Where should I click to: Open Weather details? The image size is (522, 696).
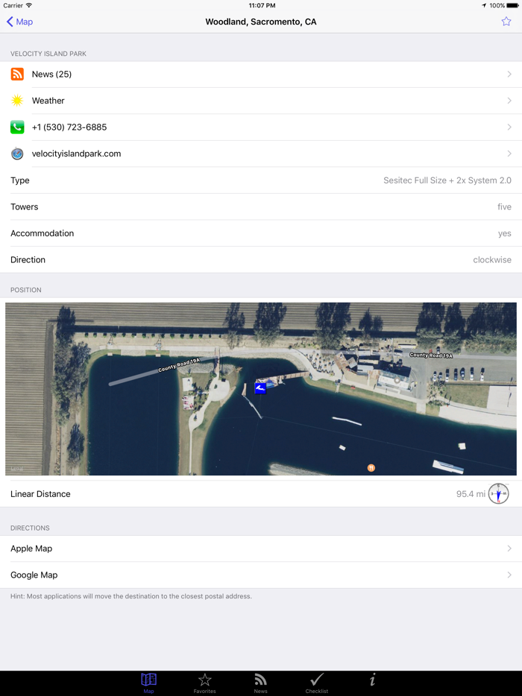(x=261, y=101)
